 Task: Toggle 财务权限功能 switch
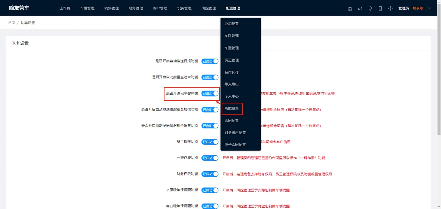210,174
